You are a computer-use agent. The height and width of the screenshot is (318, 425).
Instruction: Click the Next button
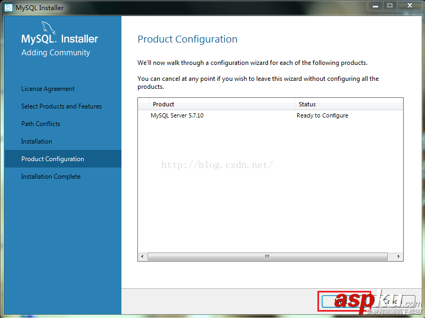pyautogui.click(x=344, y=301)
